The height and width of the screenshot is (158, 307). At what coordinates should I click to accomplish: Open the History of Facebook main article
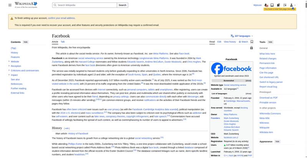(78, 133)
